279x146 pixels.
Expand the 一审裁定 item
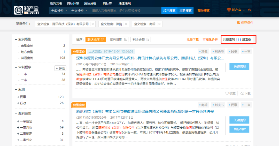[x=18, y=121]
